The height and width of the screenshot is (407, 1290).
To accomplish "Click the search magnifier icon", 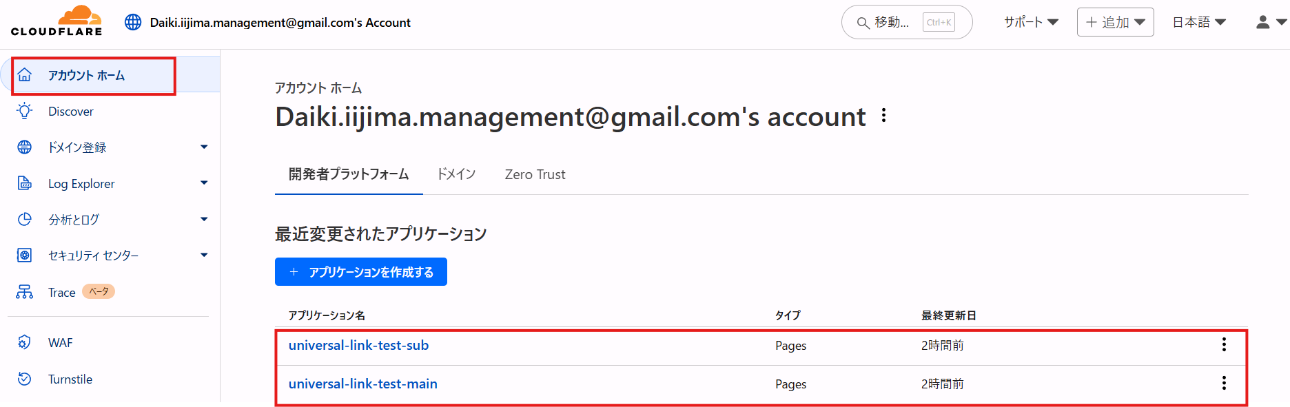I will click(x=863, y=23).
